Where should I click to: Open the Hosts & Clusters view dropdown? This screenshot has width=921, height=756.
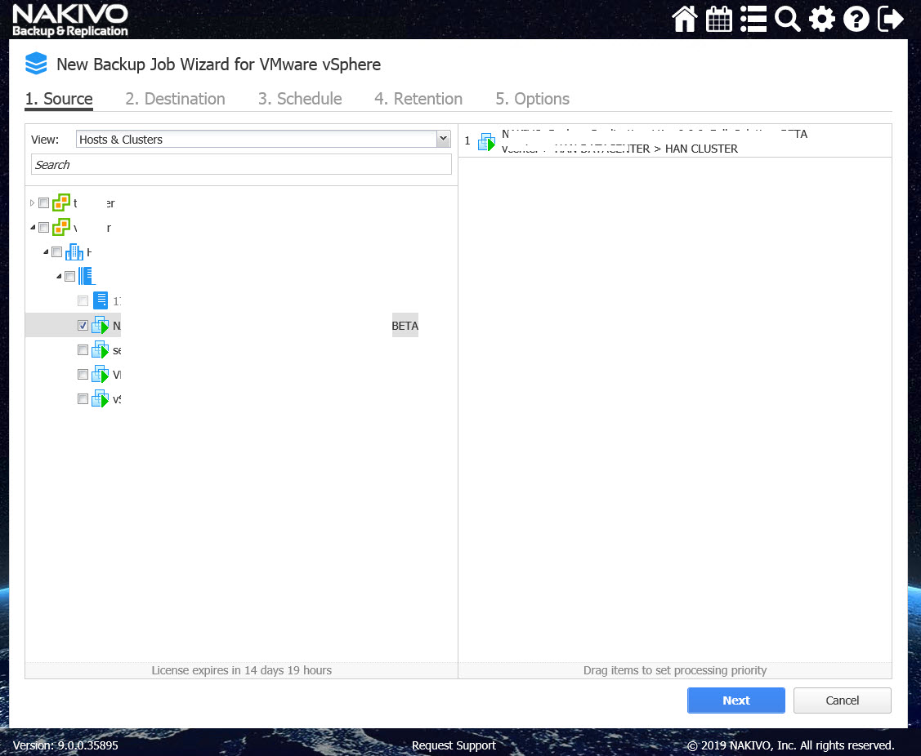click(263, 140)
